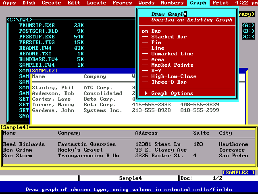This screenshot has height=194, width=258.
Task: Click the Name header in SAMPLE2
Action: tap(39, 76)
